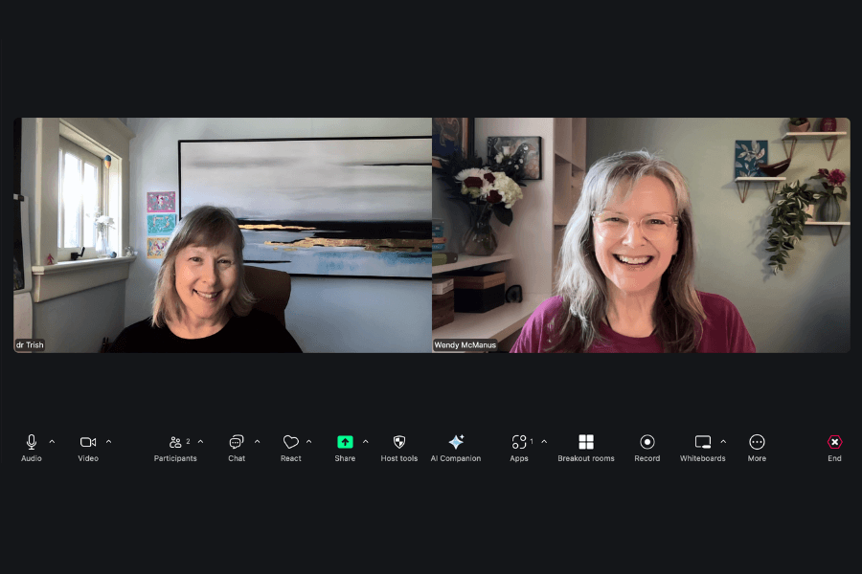This screenshot has width=862, height=574.
Task: Expand the video options arrow
Action: (x=108, y=442)
